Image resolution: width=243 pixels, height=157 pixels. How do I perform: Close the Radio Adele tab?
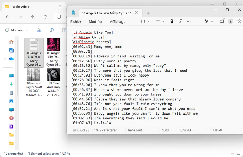click(60, 6)
